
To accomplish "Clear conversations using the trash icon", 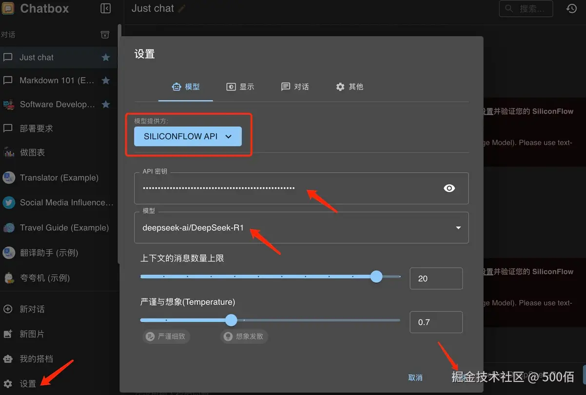I will pos(105,34).
